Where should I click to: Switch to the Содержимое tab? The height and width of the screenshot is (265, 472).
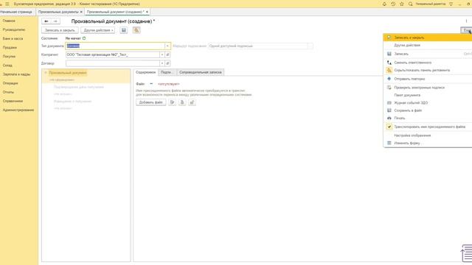tap(146, 72)
